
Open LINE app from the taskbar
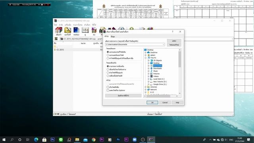tap(61, 139)
